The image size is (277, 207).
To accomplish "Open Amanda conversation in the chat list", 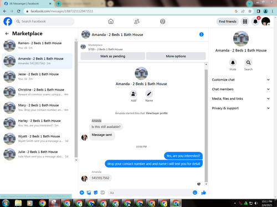I will pos(37,61).
